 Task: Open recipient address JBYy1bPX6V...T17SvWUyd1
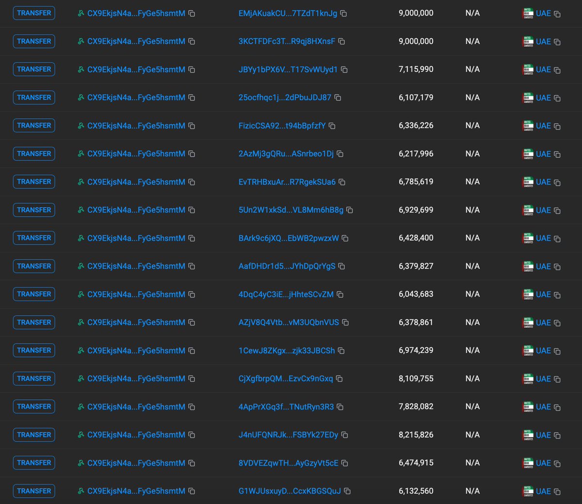pyautogui.click(x=288, y=70)
